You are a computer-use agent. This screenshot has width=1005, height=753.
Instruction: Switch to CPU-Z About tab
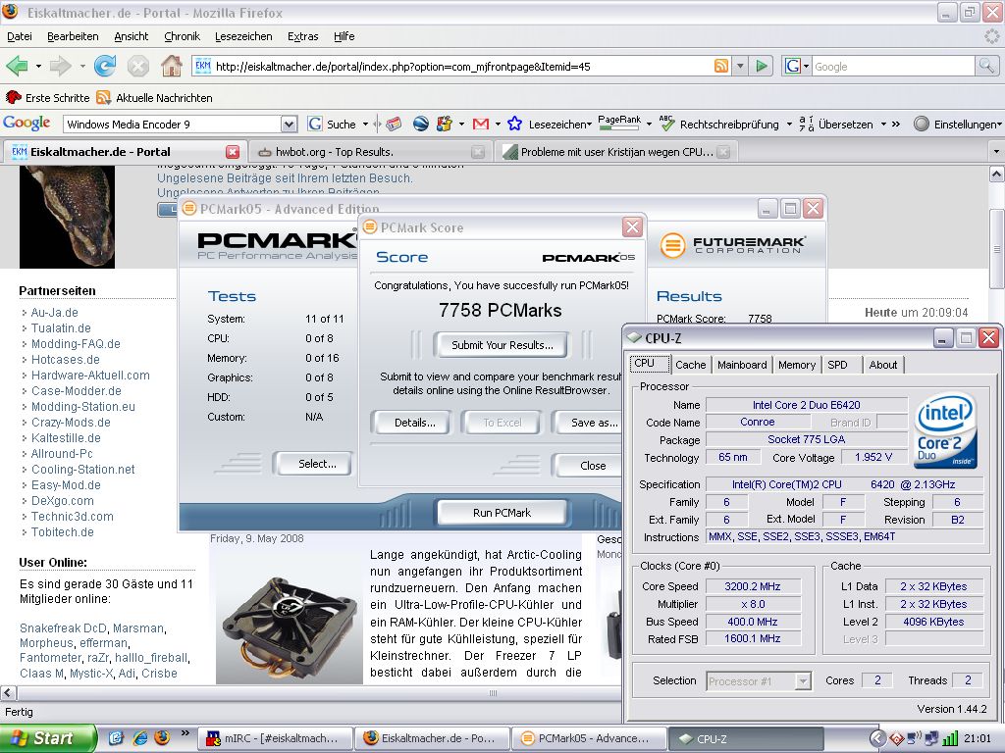point(882,365)
